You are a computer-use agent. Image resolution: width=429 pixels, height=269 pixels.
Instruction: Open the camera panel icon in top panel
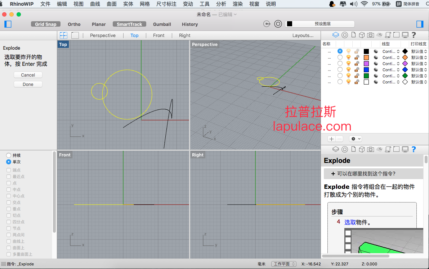coord(370,35)
